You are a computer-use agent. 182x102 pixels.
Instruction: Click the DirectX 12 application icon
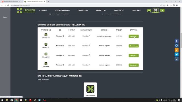(x=46, y=35)
